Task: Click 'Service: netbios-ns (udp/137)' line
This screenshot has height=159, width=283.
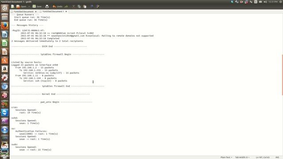Action: [51, 73]
